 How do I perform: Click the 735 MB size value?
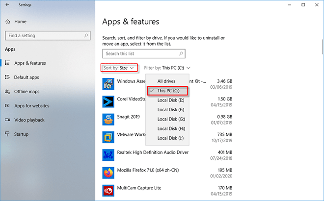click(225, 134)
